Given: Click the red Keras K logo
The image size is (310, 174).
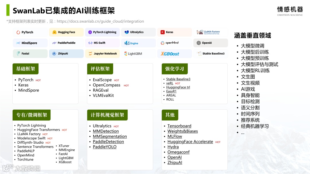Looking at the screenshot, I should tap(162, 32).
